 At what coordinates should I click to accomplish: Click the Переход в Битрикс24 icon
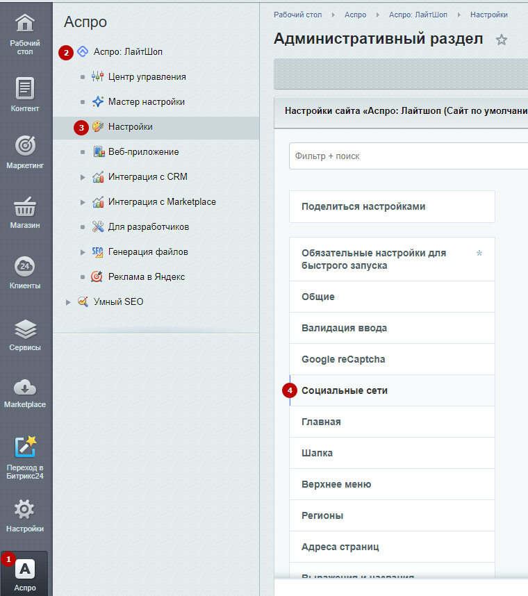pos(25,447)
